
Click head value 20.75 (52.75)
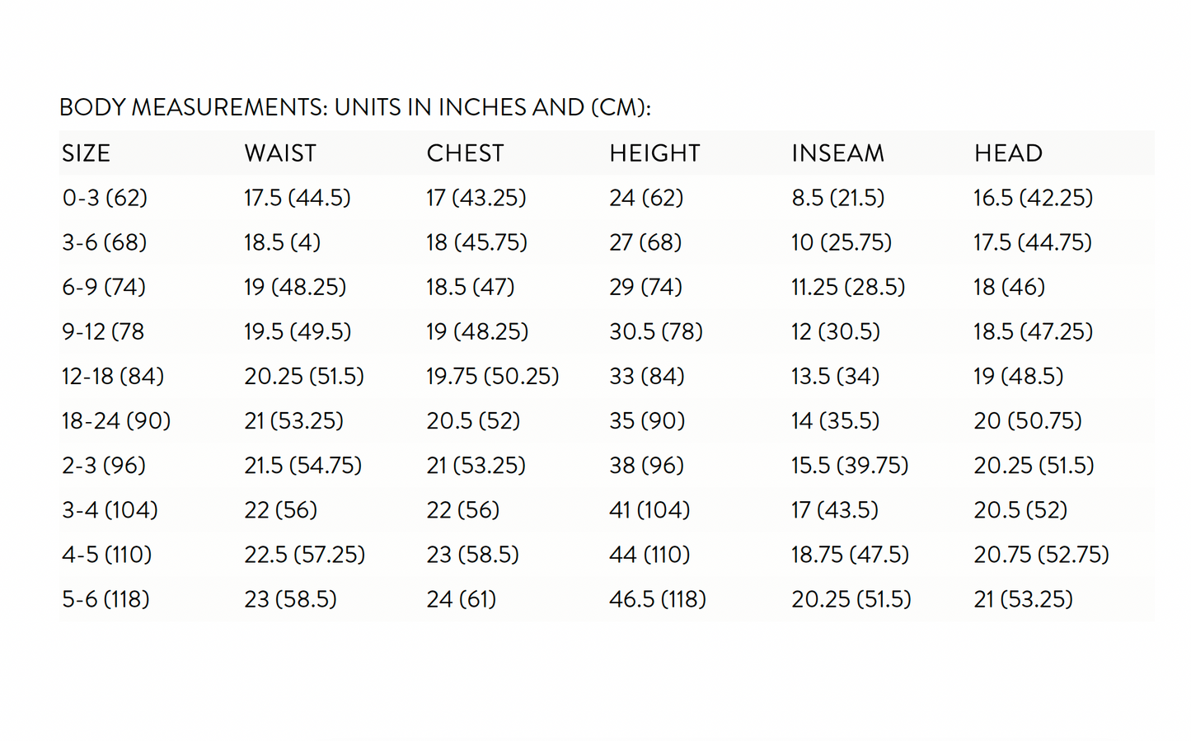(1042, 555)
